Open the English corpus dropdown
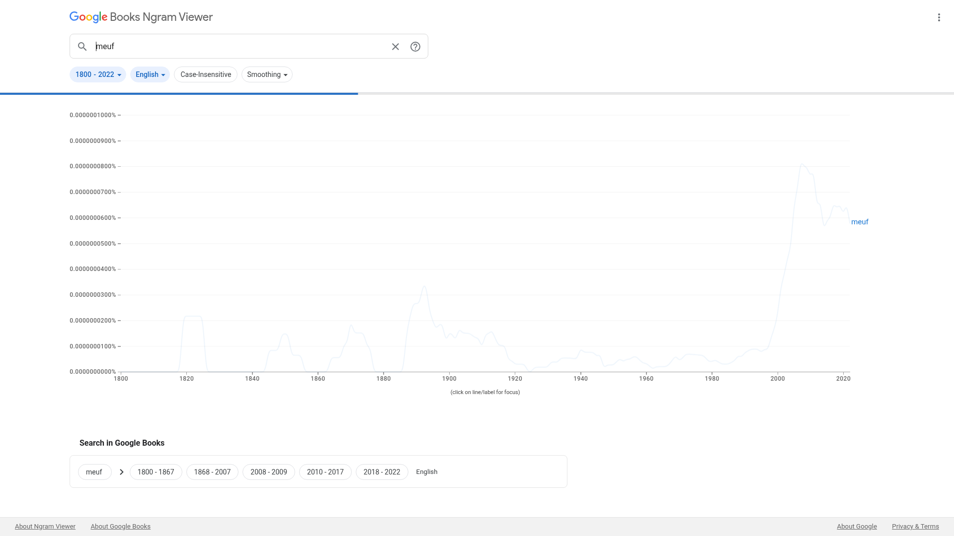 coord(150,74)
